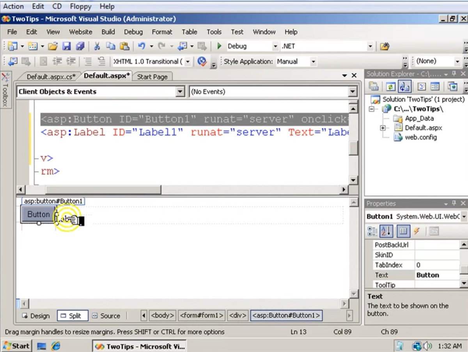Click the TwoTips taskbar button

[x=140, y=346]
